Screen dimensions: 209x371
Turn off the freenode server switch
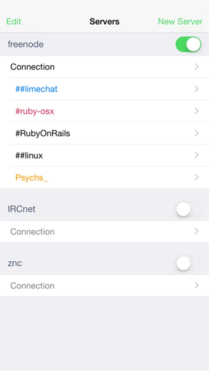188,44
